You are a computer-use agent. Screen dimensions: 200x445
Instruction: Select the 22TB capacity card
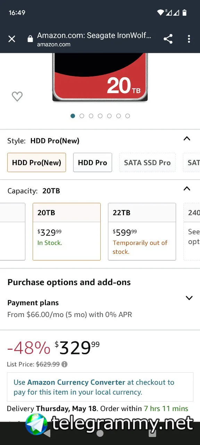142,232
